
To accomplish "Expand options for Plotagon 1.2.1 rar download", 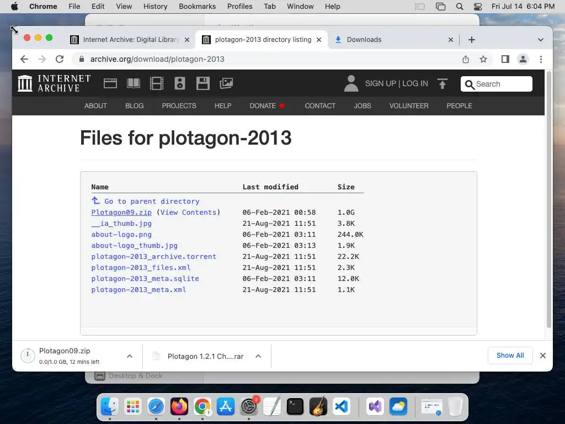I will pyautogui.click(x=258, y=356).
